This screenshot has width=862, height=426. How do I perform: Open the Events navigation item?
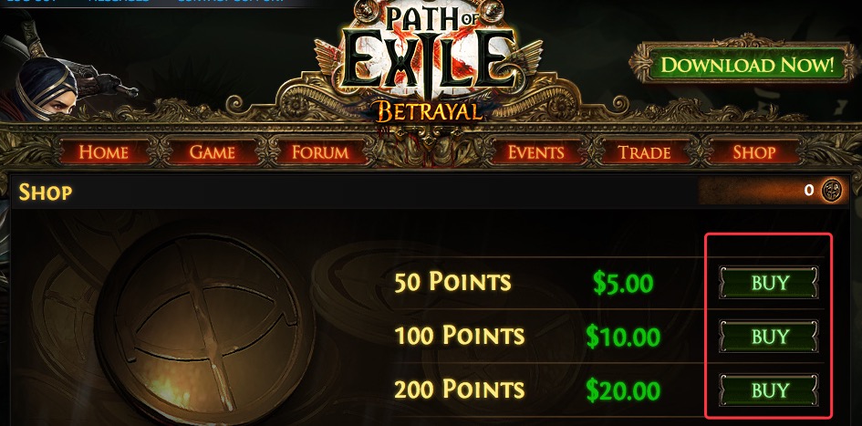536,152
